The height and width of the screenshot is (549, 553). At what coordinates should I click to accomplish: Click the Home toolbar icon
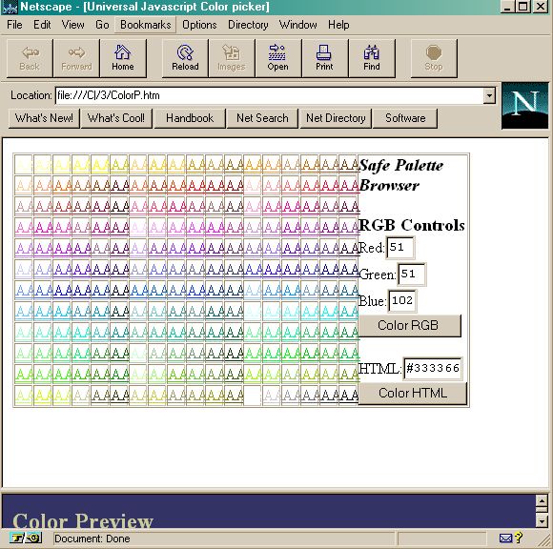(123, 58)
